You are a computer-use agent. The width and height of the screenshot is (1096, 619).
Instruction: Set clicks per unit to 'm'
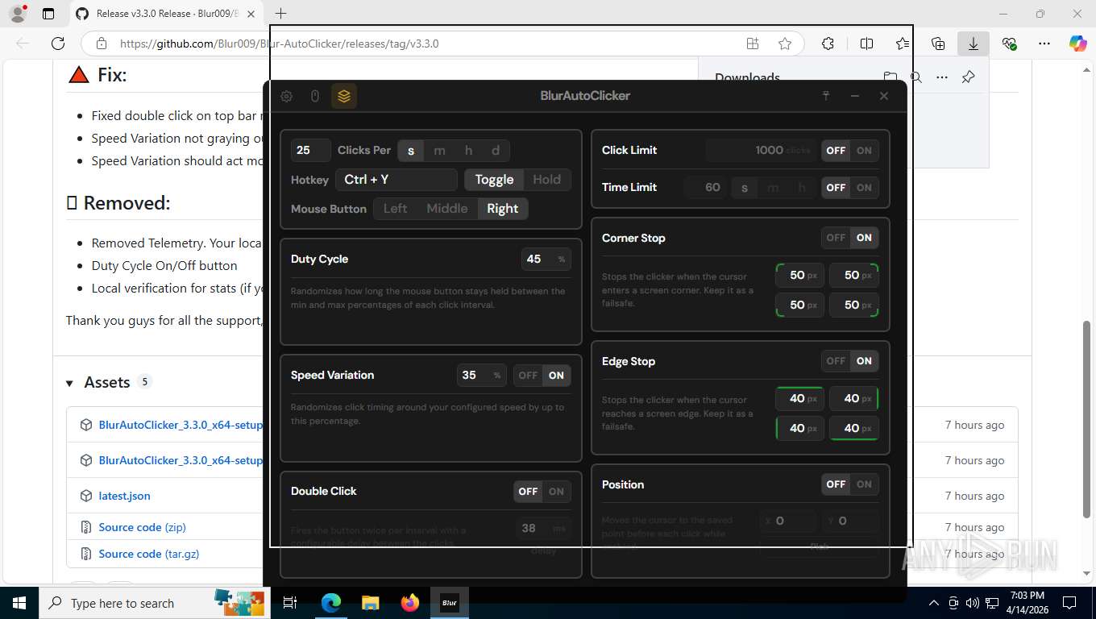click(x=439, y=151)
